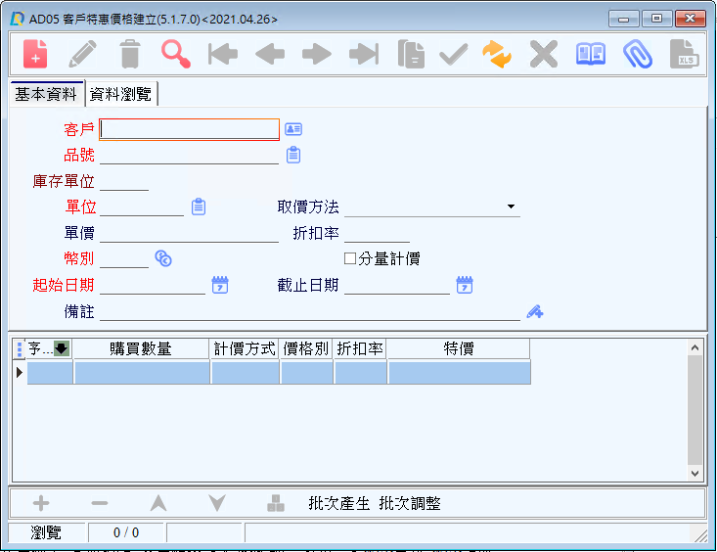Click the 折扣率 form input field
Image resolution: width=717 pixels, height=552 pixels.
click(x=377, y=233)
